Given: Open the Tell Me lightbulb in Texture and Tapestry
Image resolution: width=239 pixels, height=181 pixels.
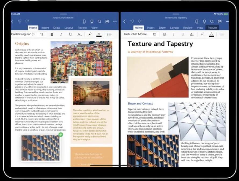Looking at the screenshot, I should (204, 21).
